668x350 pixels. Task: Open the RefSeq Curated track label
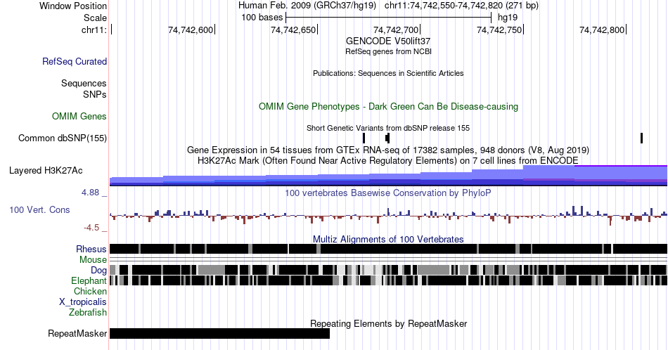(74, 61)
